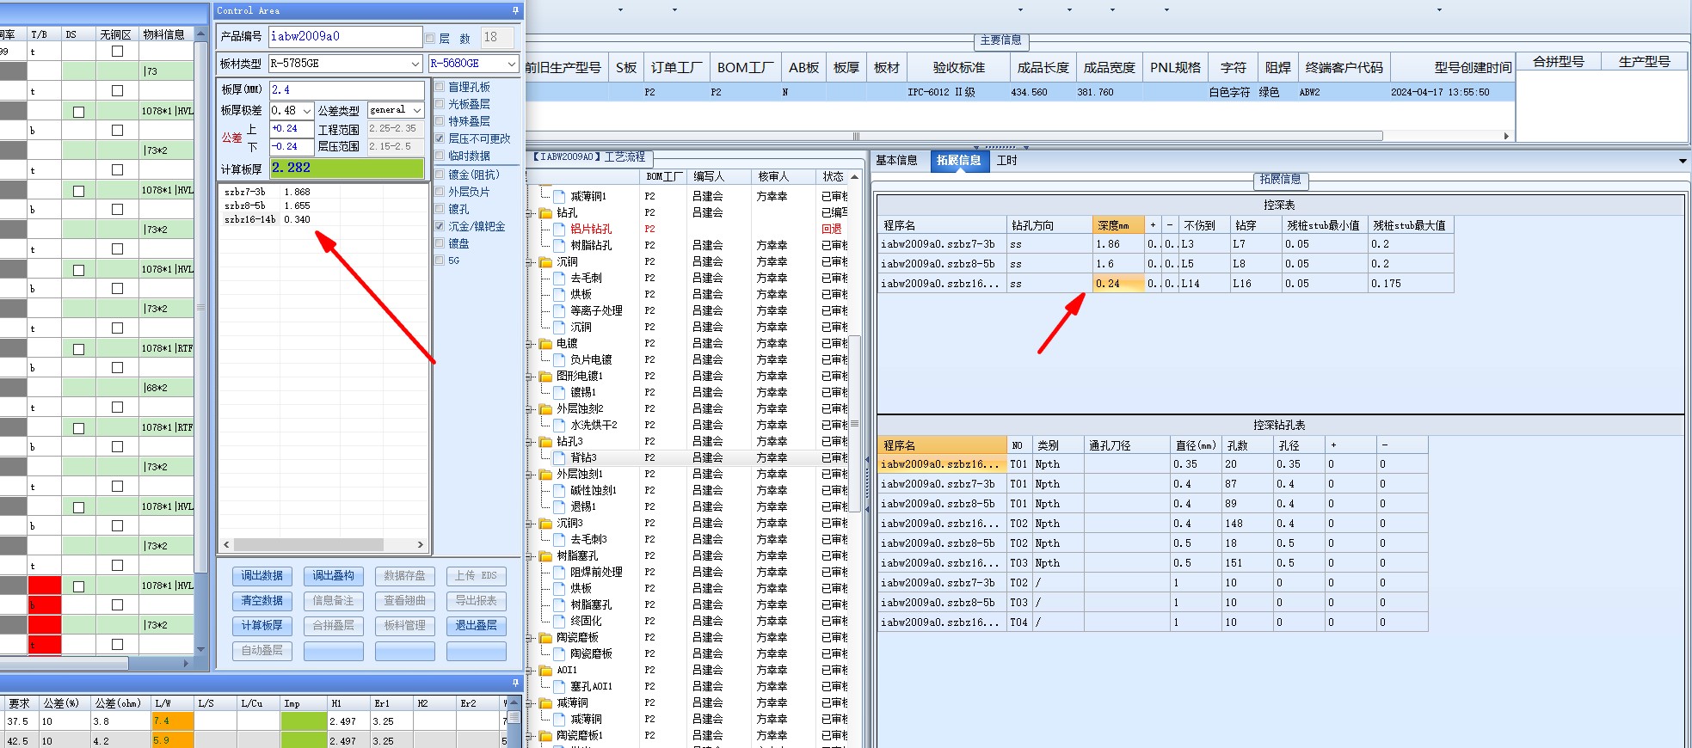Collapse the 沉铜 tree node
This screenshot has width=1692, height=748.
click(x=531, y=261)
